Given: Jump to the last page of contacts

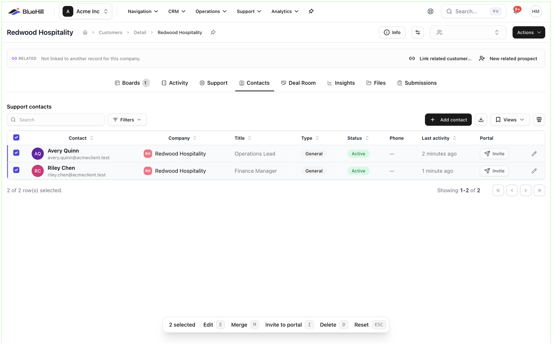Looking at the screenshot, I should point(539,191).
